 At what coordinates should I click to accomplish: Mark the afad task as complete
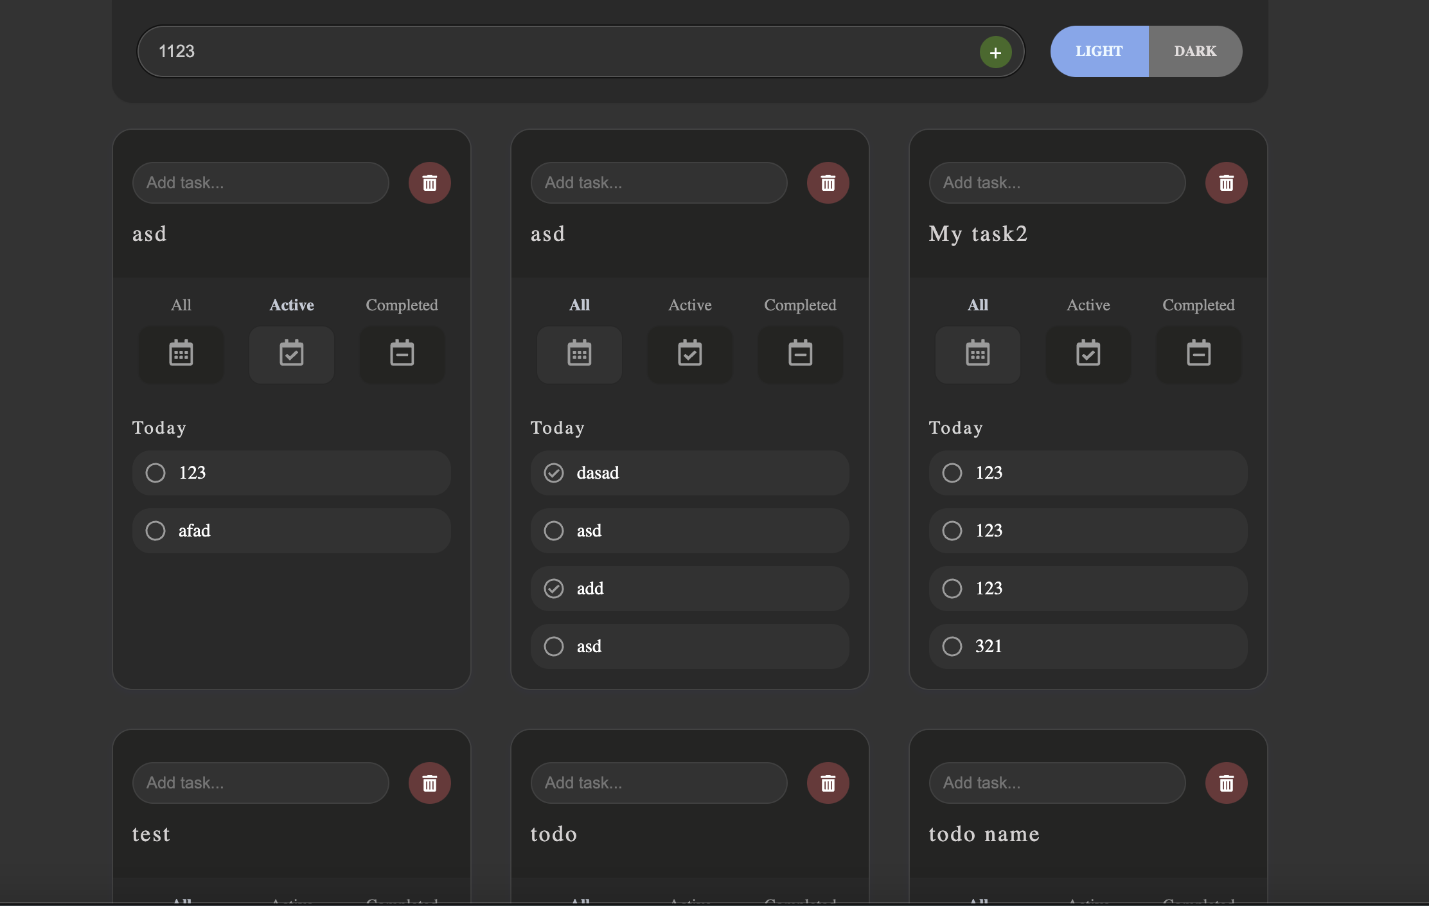155,531
